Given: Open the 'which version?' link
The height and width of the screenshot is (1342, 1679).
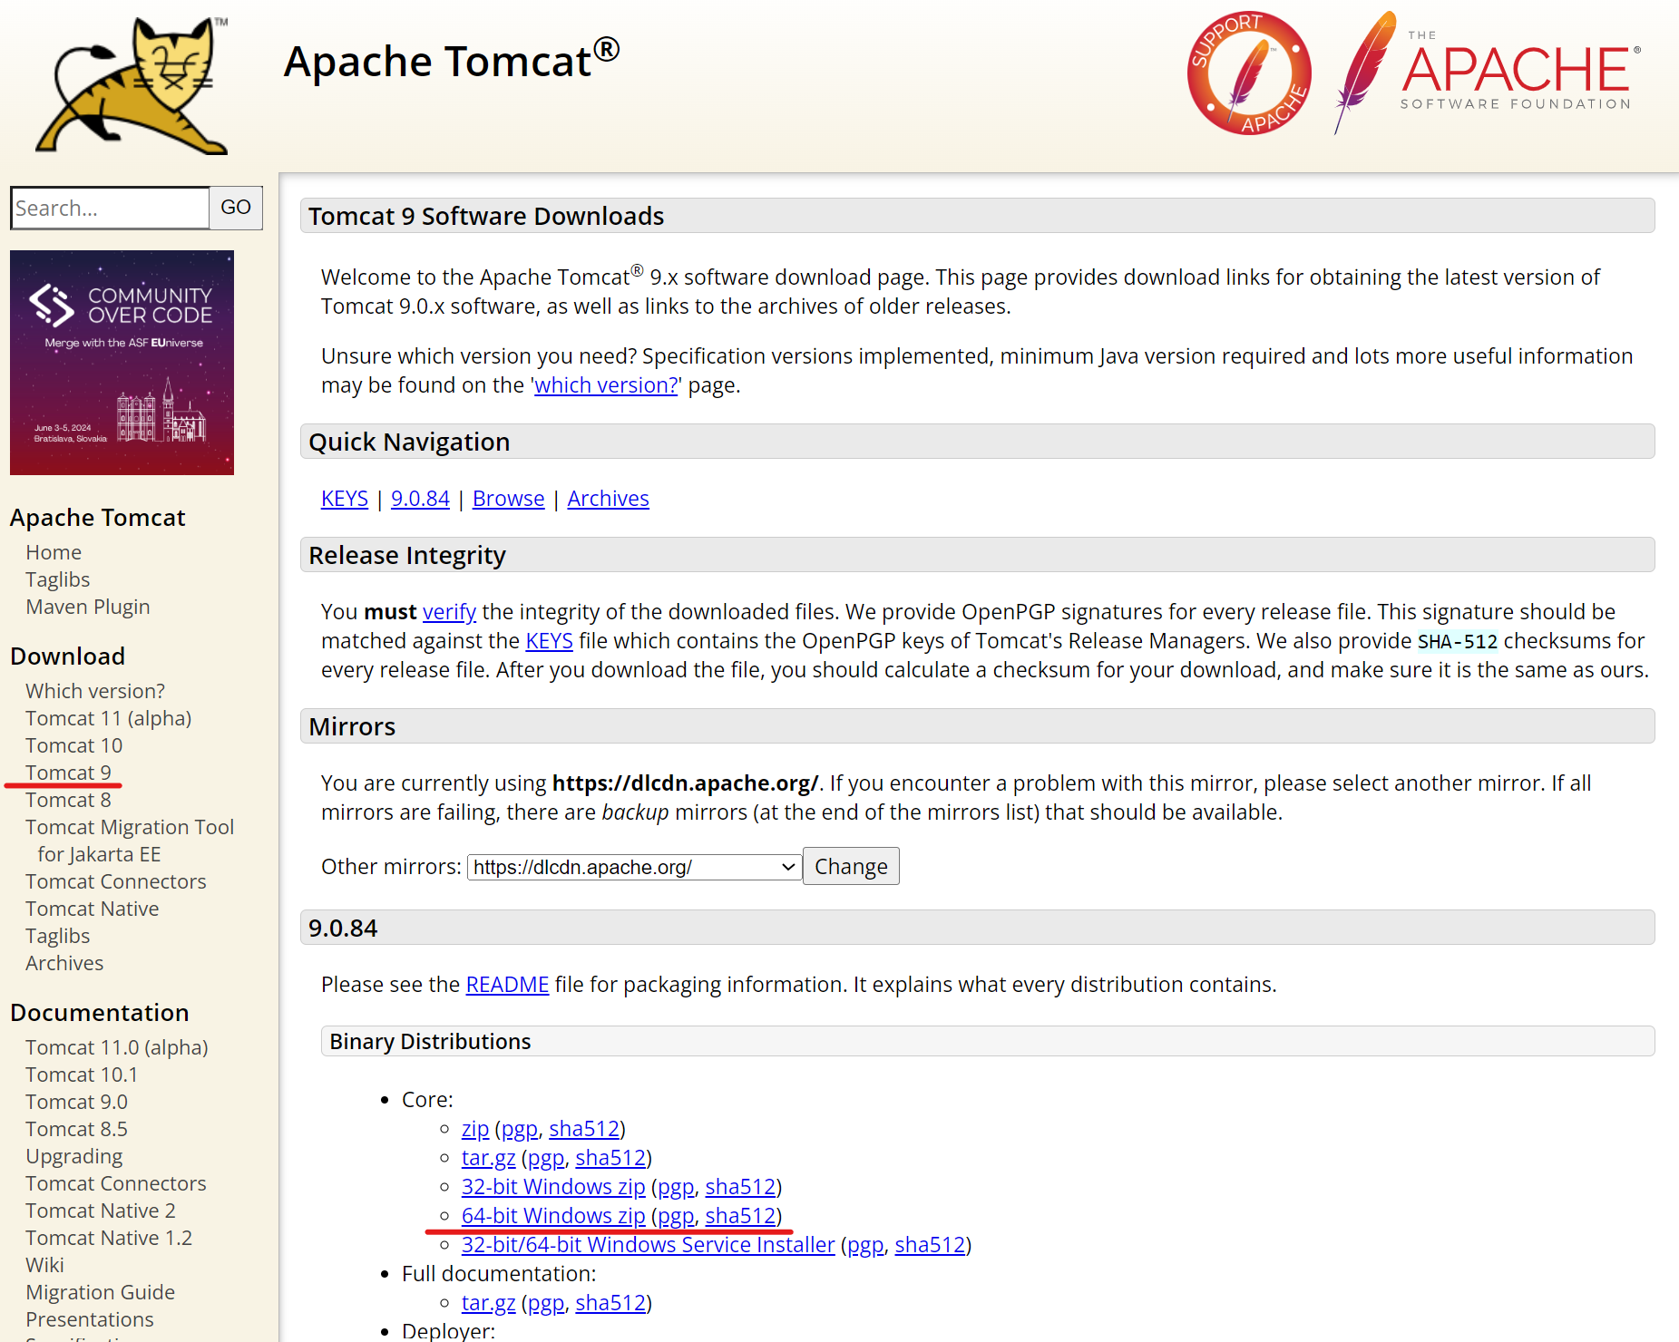Looking at the screenshot, I should 606,385.
